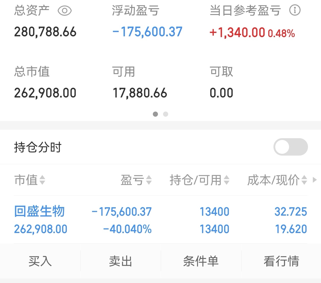This screenshot has width=321, height=283.
Task: Open info icon beside 当日参考盈亏
Action: click(295, 10)
